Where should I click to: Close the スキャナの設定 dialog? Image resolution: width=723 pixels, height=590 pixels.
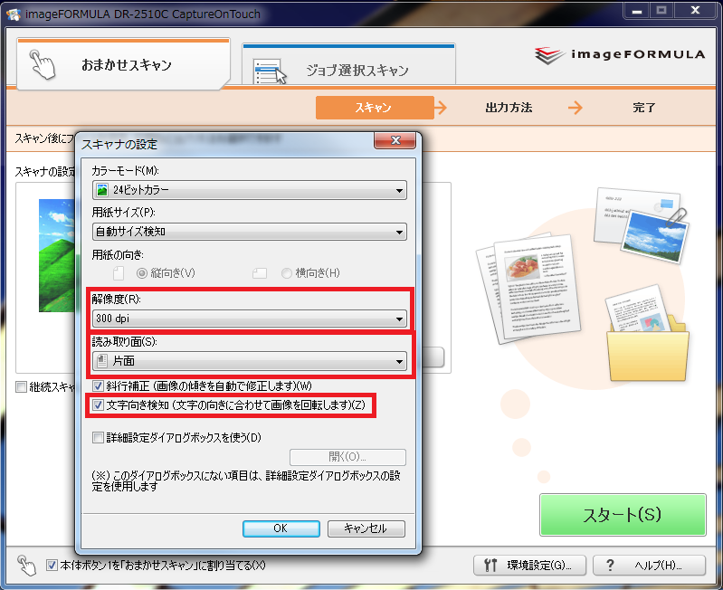395,140
